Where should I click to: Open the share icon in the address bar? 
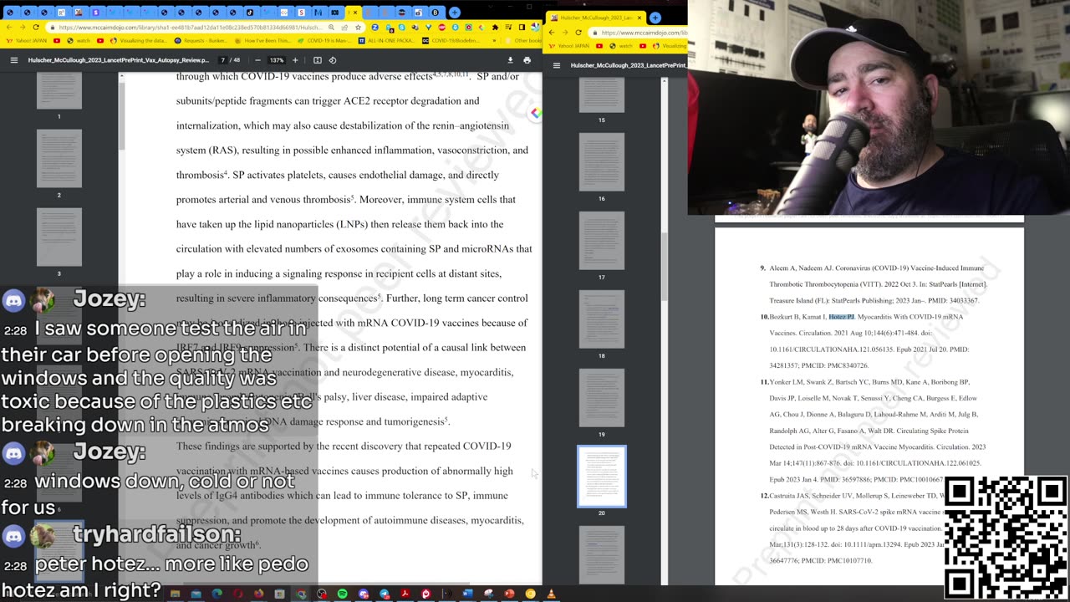(x=344, y=27)
